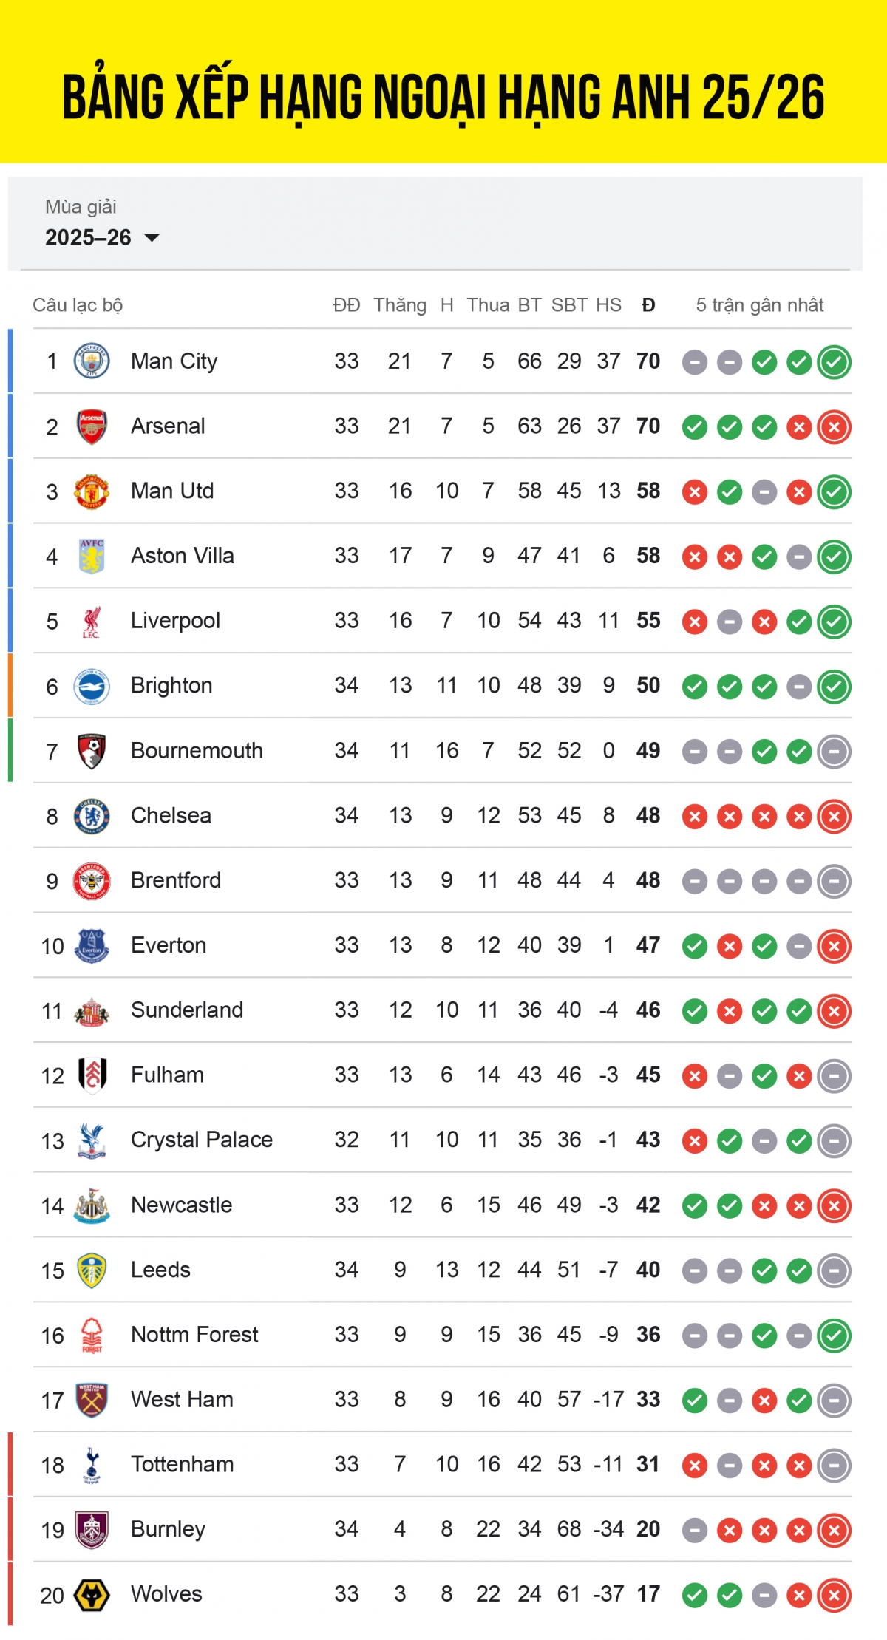Screen dimensions: 887x1640
Task: Click Chelsea's most recent loss marker
Action: pos(834,815)
